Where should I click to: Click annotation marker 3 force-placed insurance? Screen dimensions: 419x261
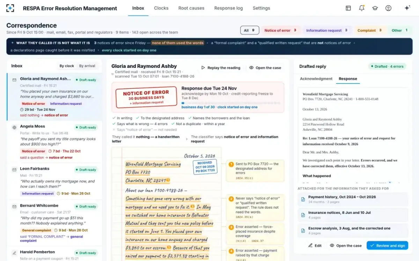point(231,227)
